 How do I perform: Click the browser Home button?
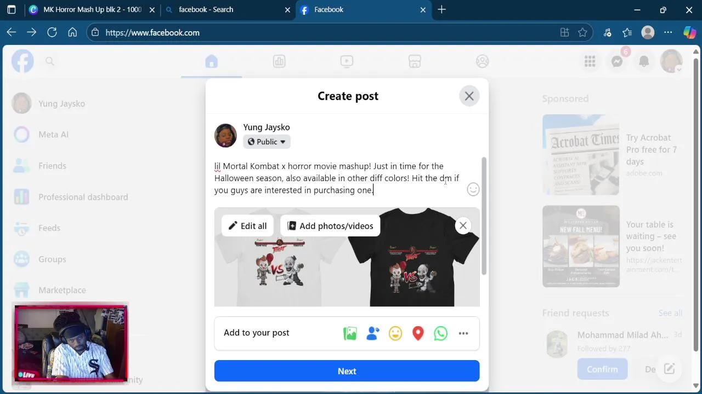pyautogui.click(x=72, y=33)
